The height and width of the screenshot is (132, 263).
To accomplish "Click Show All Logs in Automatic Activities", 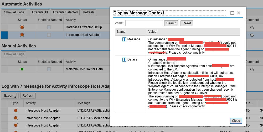I will pyautogui.click(x=14, y=12).
